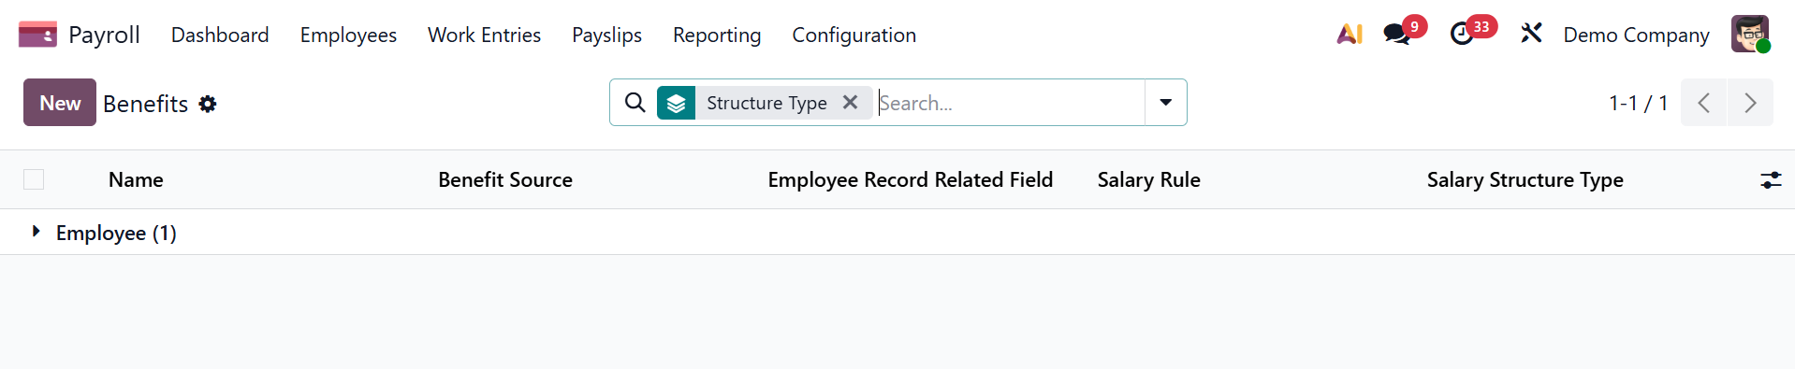The height and width of the screenshot is (369, 1795).
Task: Click the Benefits breadcrumb title
Action: (145, 104)
